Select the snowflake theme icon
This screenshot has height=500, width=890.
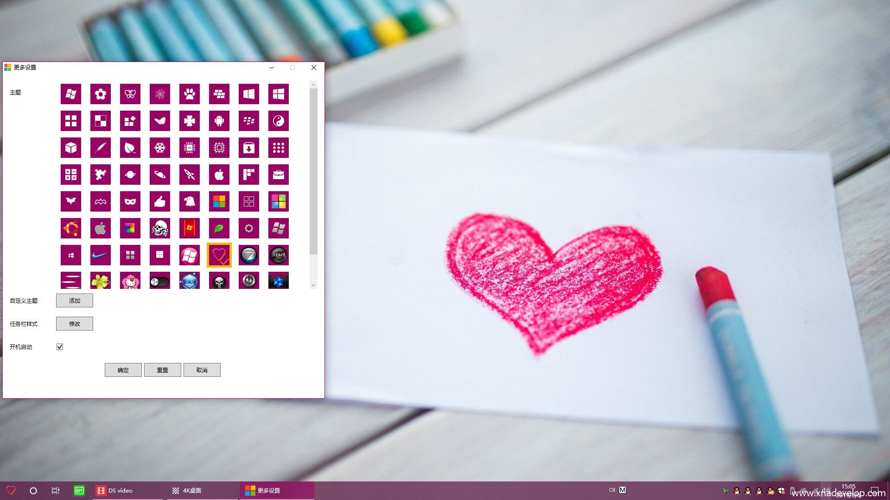point(159,148)
